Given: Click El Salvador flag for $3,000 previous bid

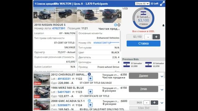Looking at the screenshot, I should (127, 64).
